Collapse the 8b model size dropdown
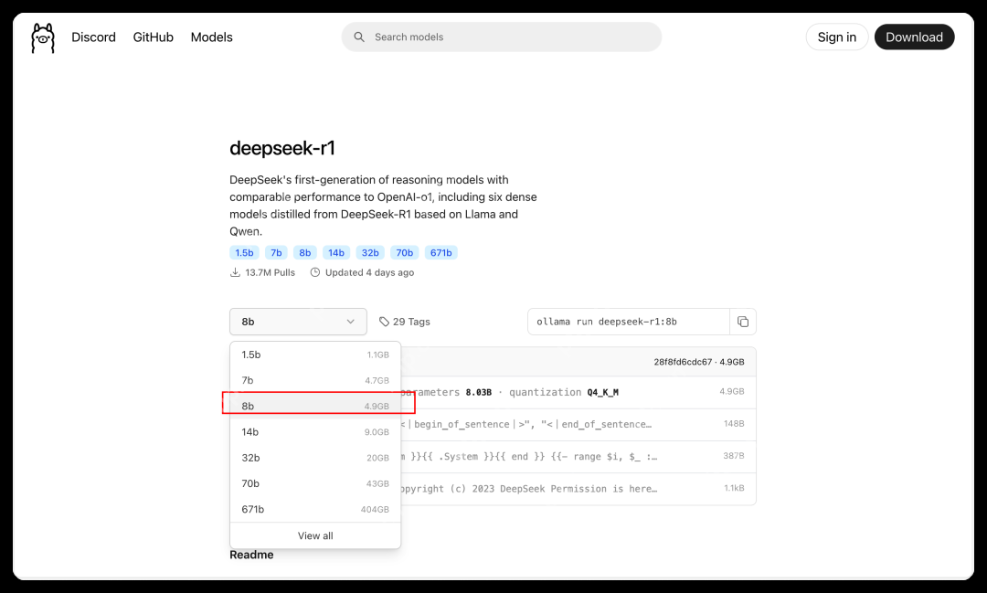This screenshot has width=987, height=593. [x=298, y=322]
